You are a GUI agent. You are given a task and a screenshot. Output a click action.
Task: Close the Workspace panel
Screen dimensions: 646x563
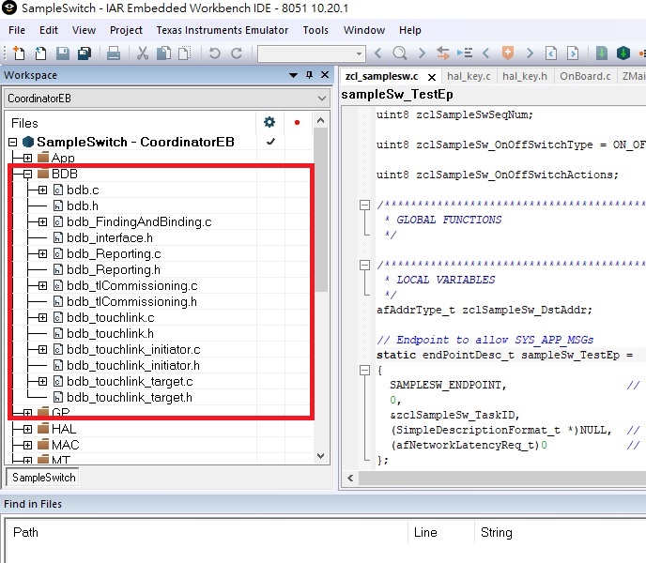[x=325, y=75]
